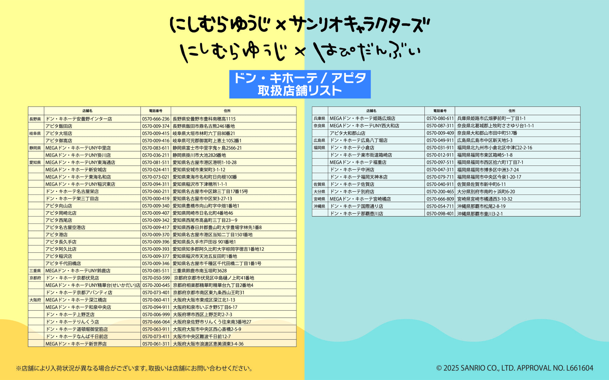Click the SANRIO copyright approval text
This screenshot has width=609, height=380.
(x=515, y=368)
